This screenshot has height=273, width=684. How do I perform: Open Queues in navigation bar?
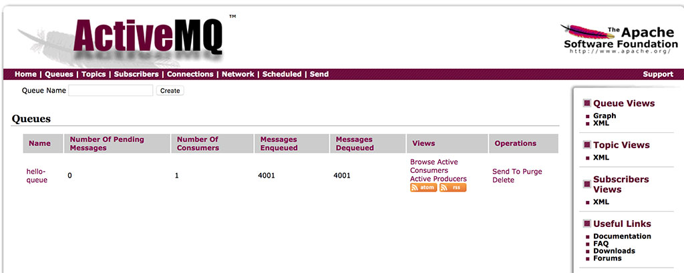pos(59,74)
